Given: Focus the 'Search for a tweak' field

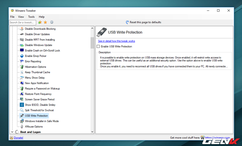Looking at the screenshot, I should click(x=23, y=23).
